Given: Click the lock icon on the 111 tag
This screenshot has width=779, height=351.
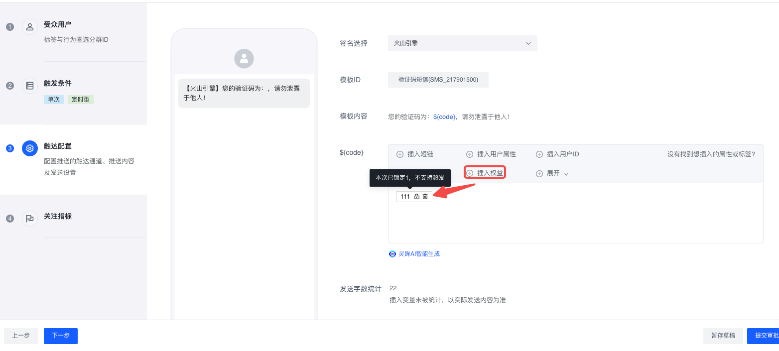Looking at the screenshot, I should tap(417, 197).
